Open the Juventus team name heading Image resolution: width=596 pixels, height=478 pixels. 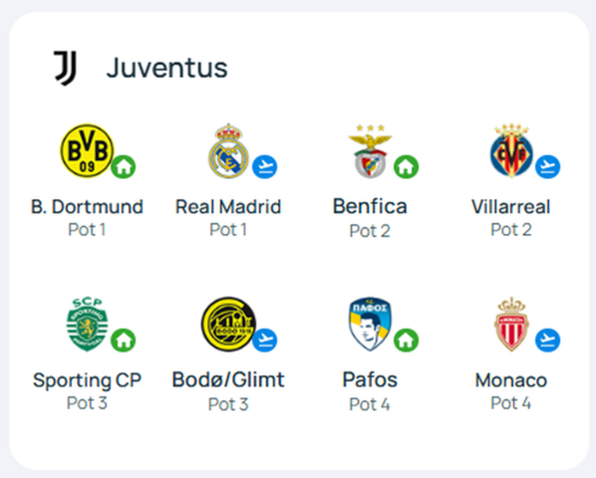pyautogui.click(x=166, y=68)
